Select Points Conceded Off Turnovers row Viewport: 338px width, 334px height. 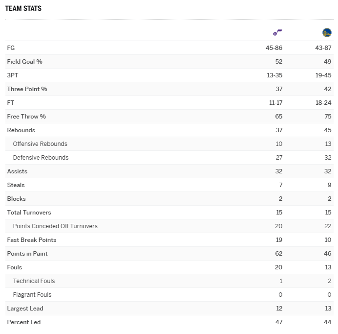click(x=55, y=226)
